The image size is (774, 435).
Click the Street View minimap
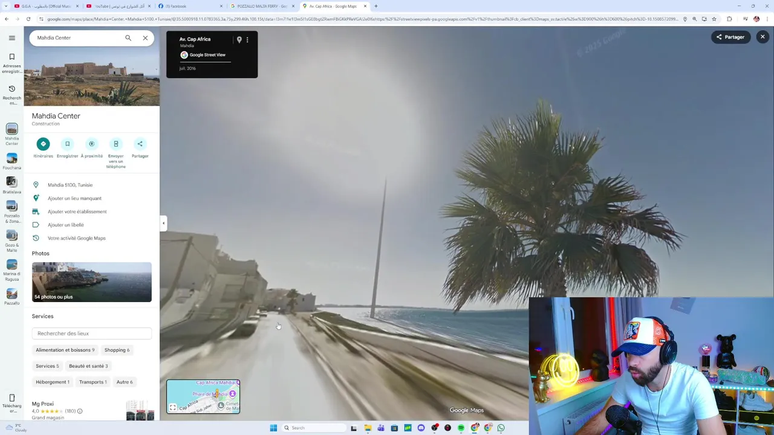pos(203,396)
